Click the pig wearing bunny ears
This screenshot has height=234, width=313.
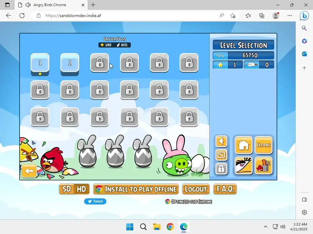click(x=177, y=156)
